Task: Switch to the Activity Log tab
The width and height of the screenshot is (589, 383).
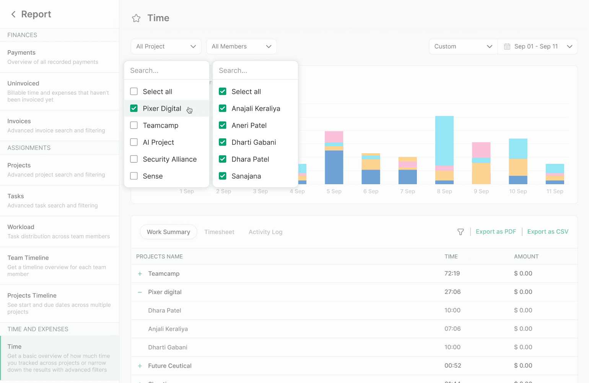Action: 265,232
